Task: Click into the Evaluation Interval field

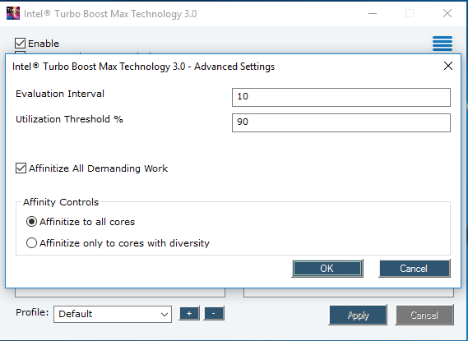Action: point(341,97)
